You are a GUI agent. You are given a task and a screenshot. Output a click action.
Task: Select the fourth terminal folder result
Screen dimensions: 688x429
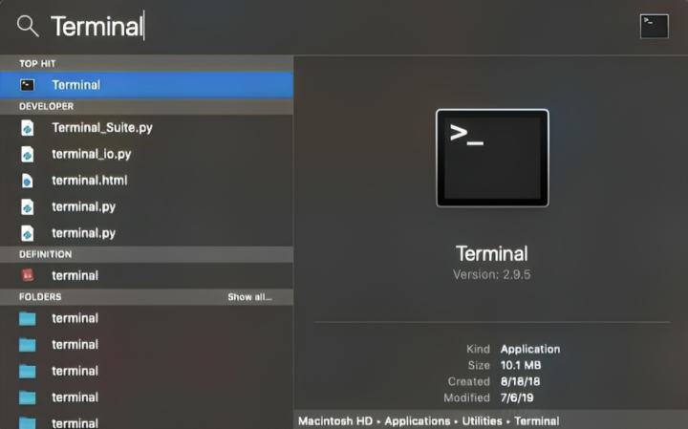coord(146,397)
